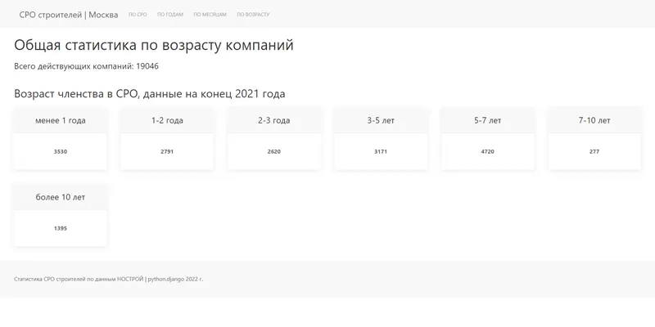This screenshot has width=655, height=327.
Task: Select the "2-3 года" card header
Action: 273,120
